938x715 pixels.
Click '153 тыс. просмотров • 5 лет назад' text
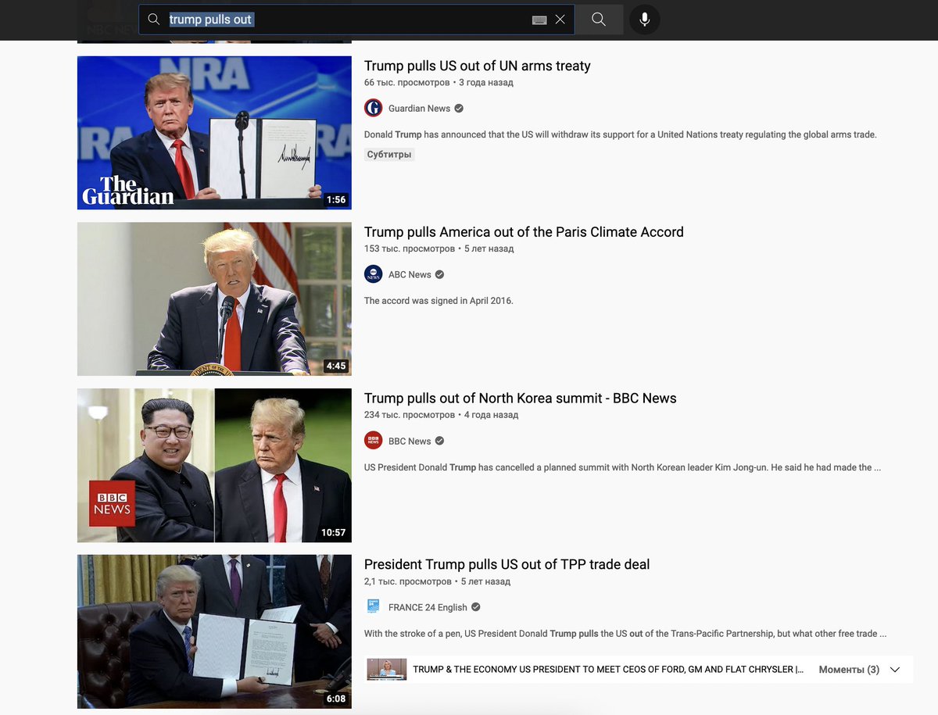[x=439, y=248]
